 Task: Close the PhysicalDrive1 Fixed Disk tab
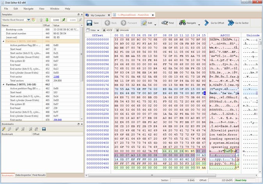[153, 15]
